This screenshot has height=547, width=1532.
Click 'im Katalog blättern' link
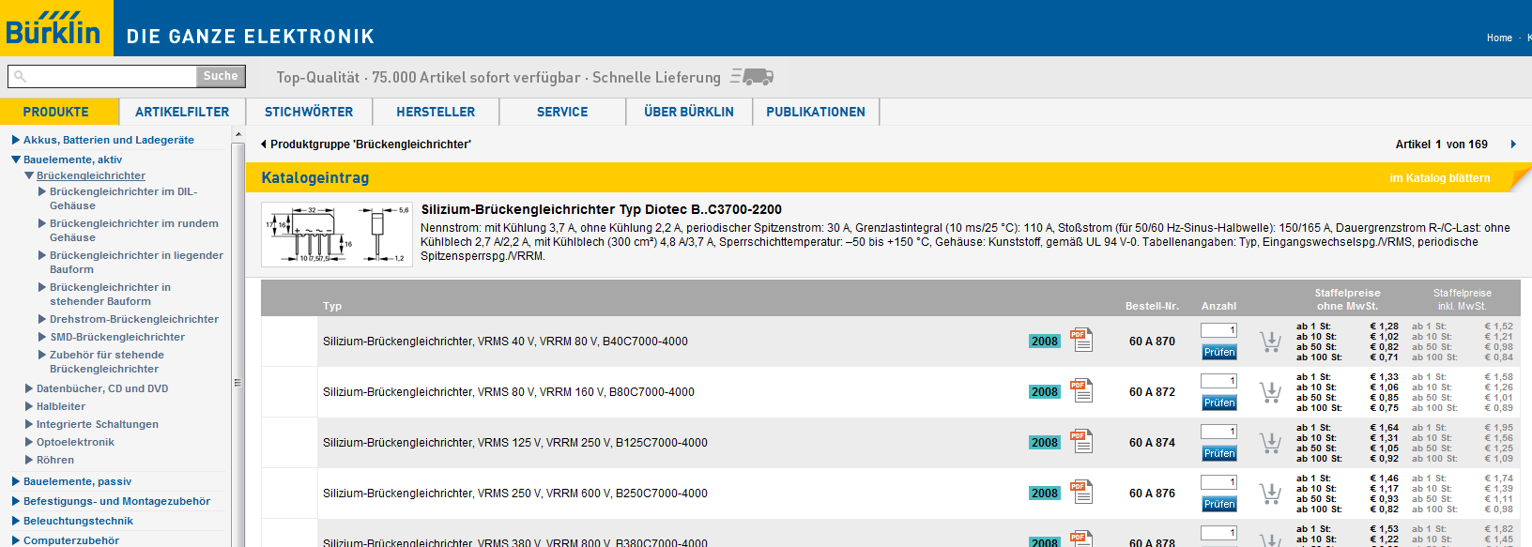pos(1439,178)
